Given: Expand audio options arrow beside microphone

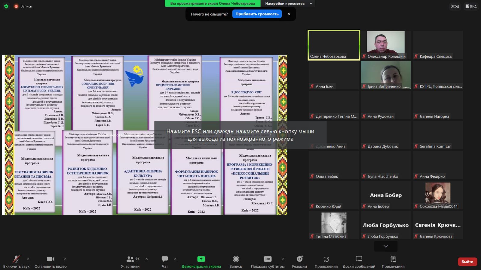Looking at the screenshot, I should [x=28, y=259].
